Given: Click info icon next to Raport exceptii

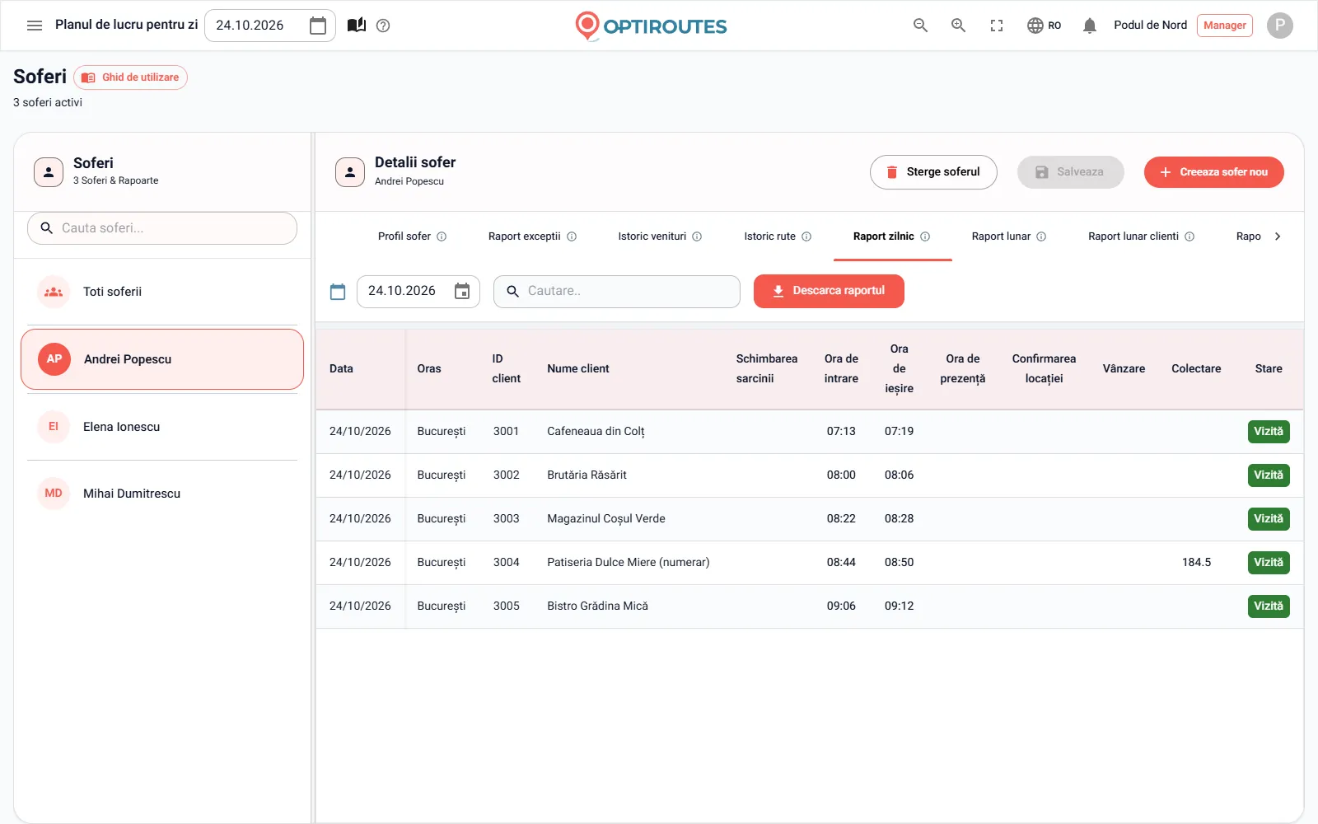Looking at the screenshot, I should (572, 236).
